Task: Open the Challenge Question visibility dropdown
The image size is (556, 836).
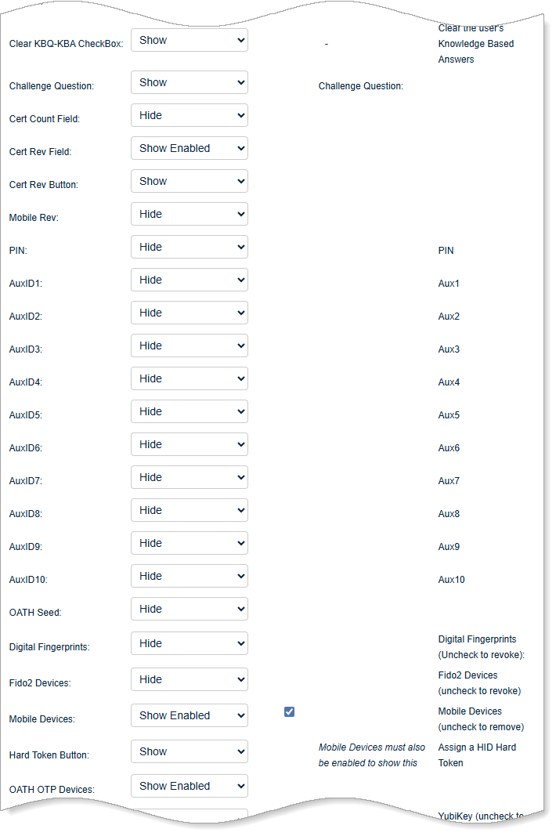Action: pos(189,82)
